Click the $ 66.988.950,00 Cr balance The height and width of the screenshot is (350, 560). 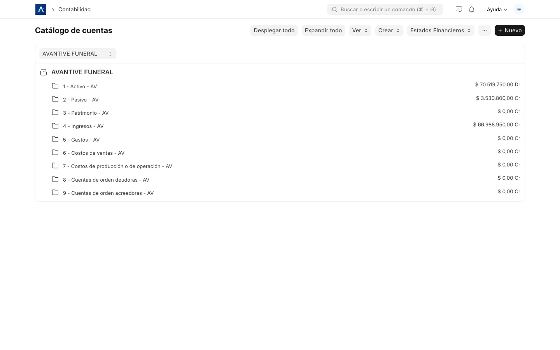point(497,124)
